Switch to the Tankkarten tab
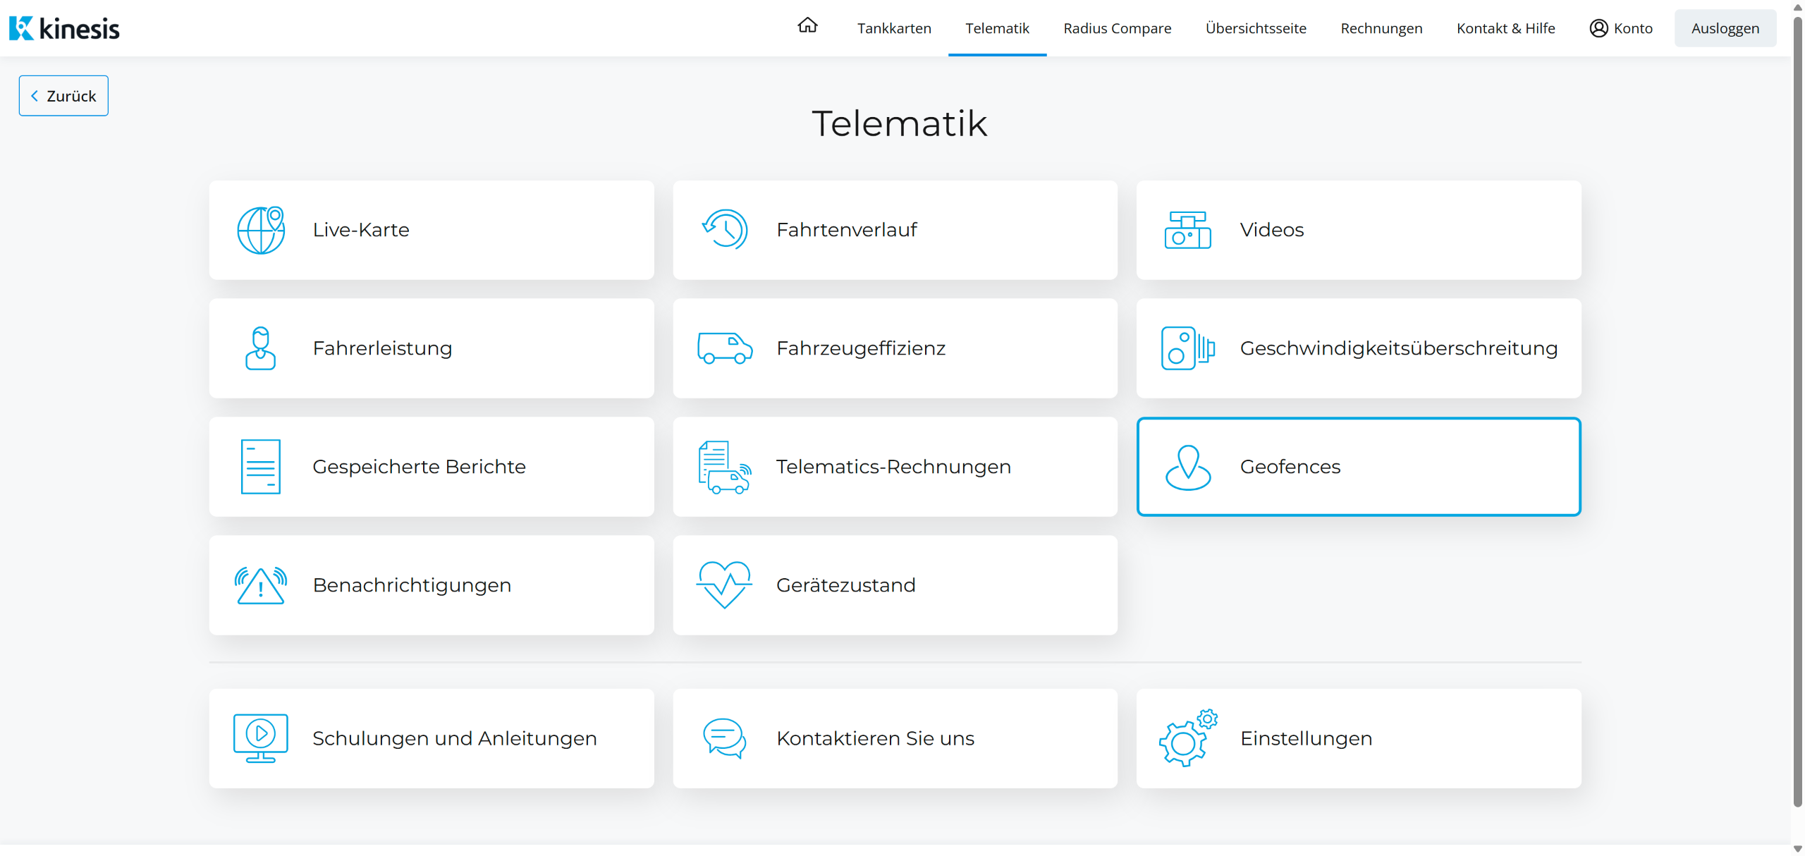 point(894,28)
